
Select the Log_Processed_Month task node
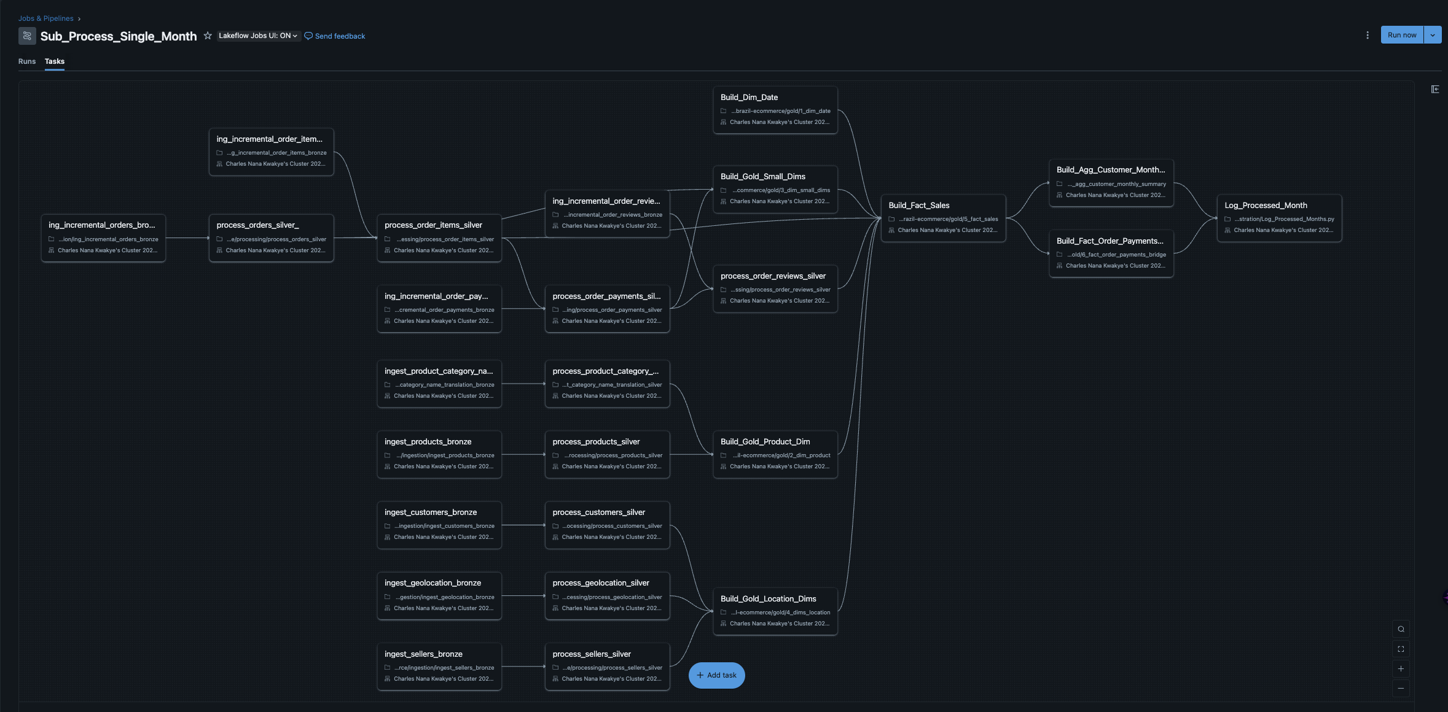[x=1279, y=217]
